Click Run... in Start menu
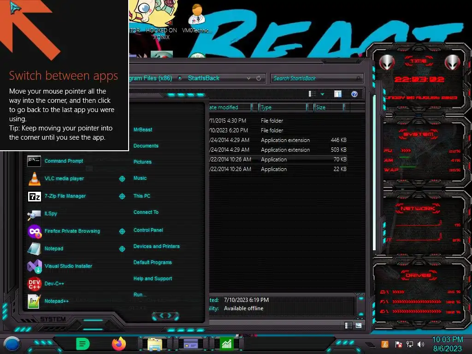The width and height of the screenshot is (472, 354). tap(140, 295)
